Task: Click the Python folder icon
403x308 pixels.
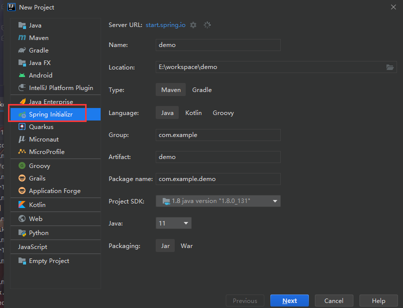Action: [x=22, y=233]
